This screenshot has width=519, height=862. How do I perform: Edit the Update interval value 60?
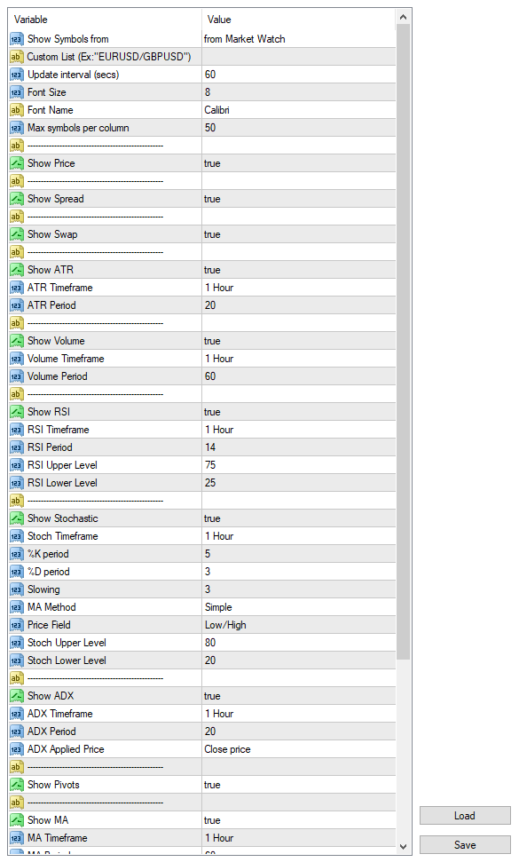[x=299, y=75]
